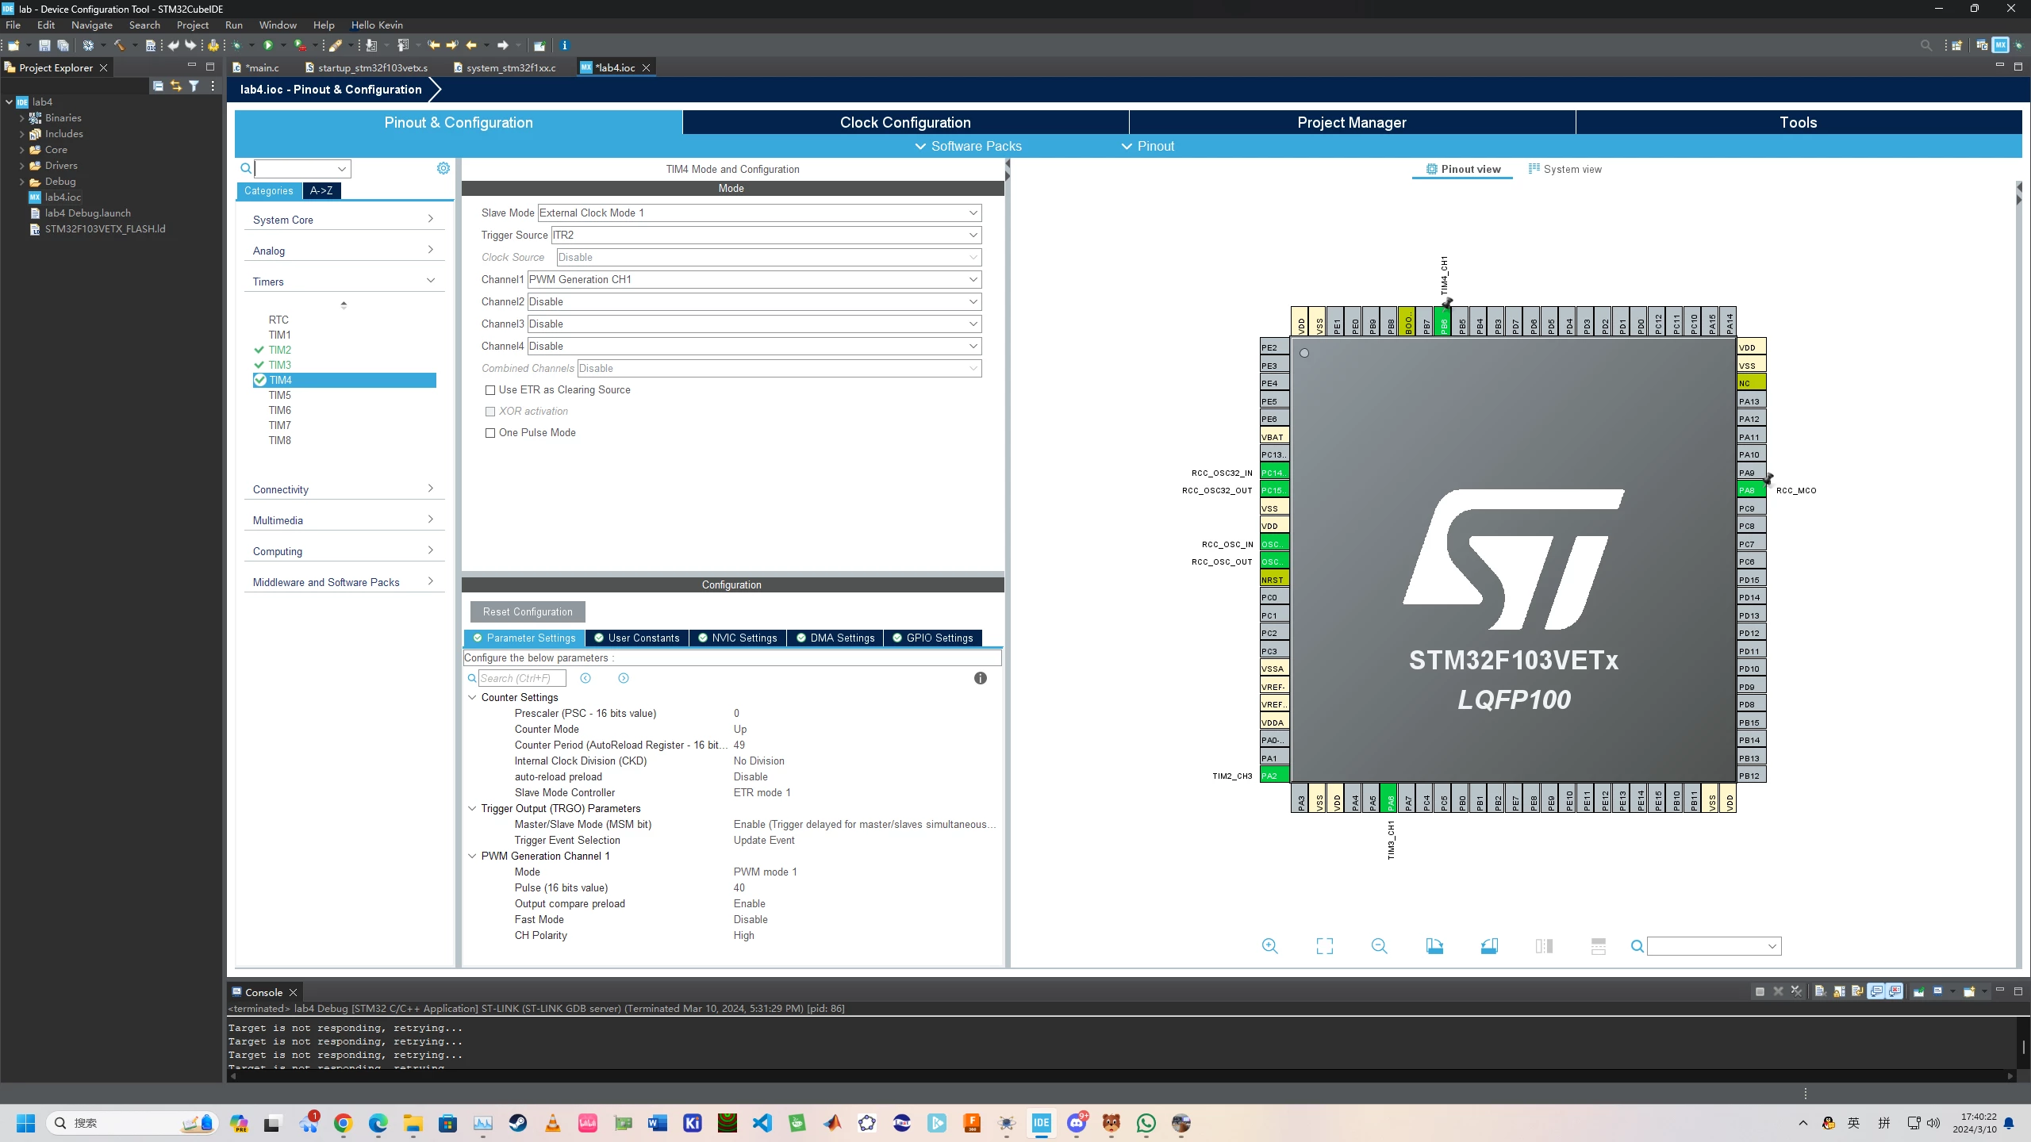Screen dimensions: 2031x1142
Task: Open the Software Packs menu
Action: coord(968,146)
